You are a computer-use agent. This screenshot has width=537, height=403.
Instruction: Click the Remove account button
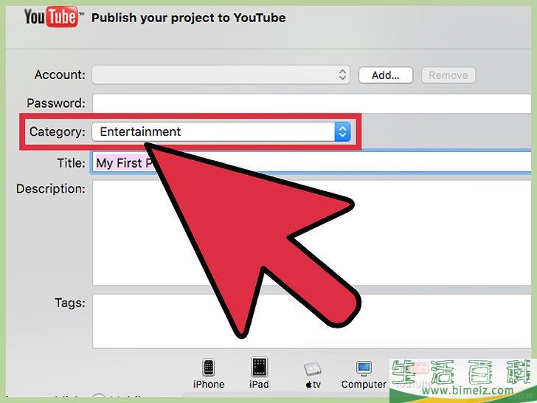(448, 75)
